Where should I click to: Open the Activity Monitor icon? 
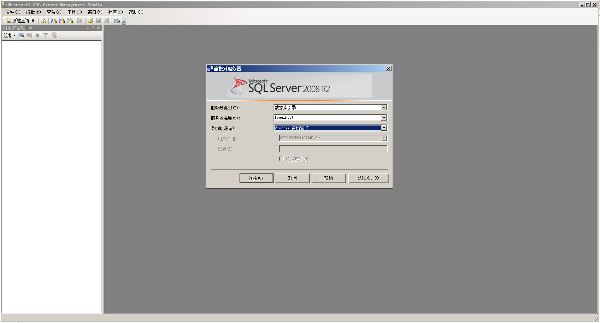coord(117,20)
